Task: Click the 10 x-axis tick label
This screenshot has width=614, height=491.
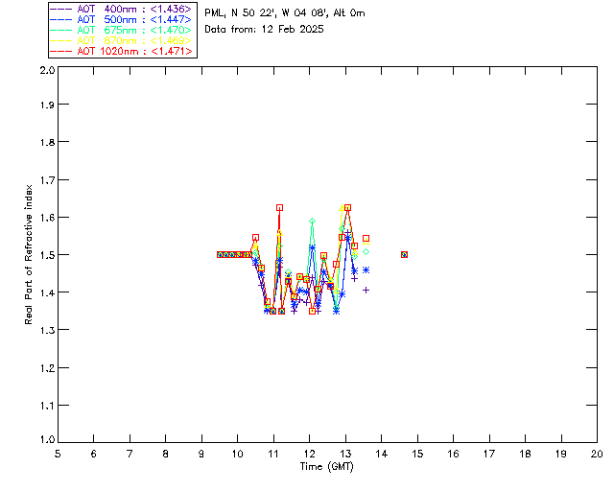Action: (237, 454)
